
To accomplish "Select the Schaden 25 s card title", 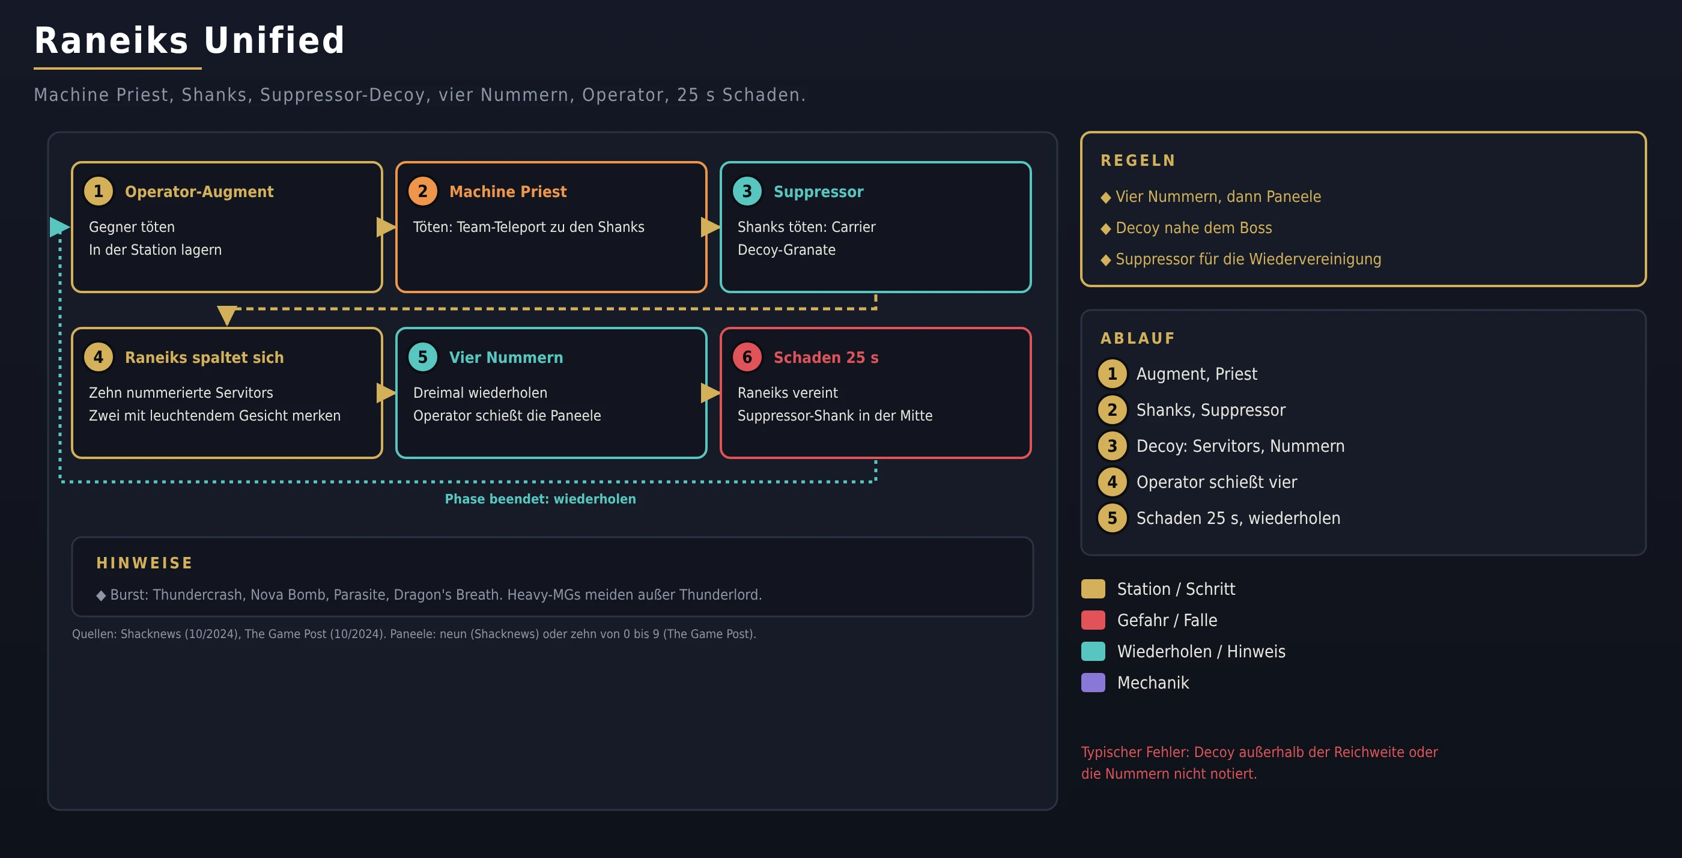I will (826, 358).
